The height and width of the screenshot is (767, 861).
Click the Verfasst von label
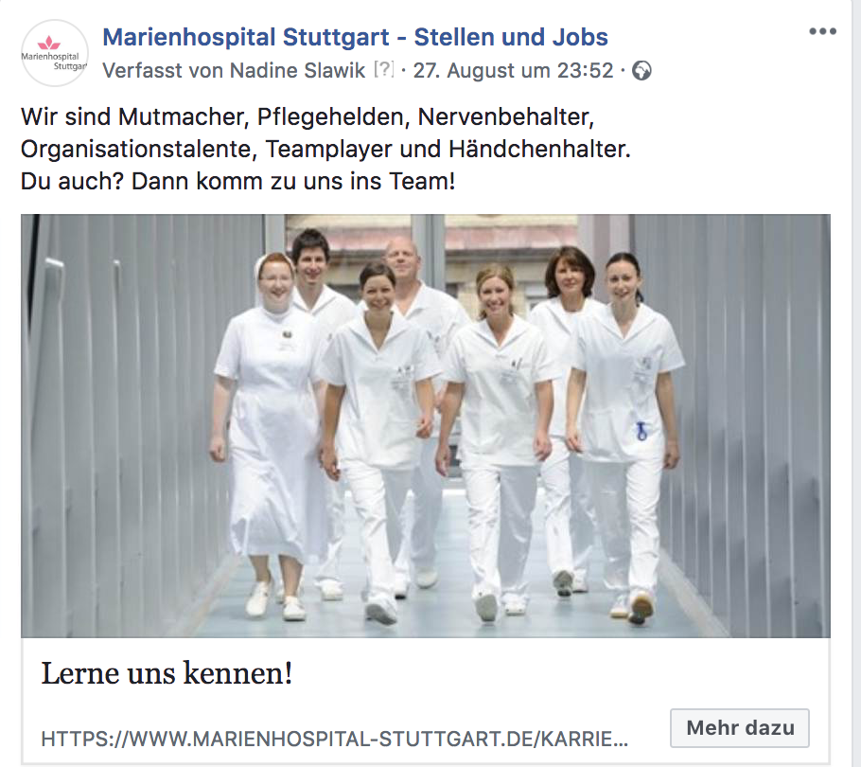pos(163,70)
